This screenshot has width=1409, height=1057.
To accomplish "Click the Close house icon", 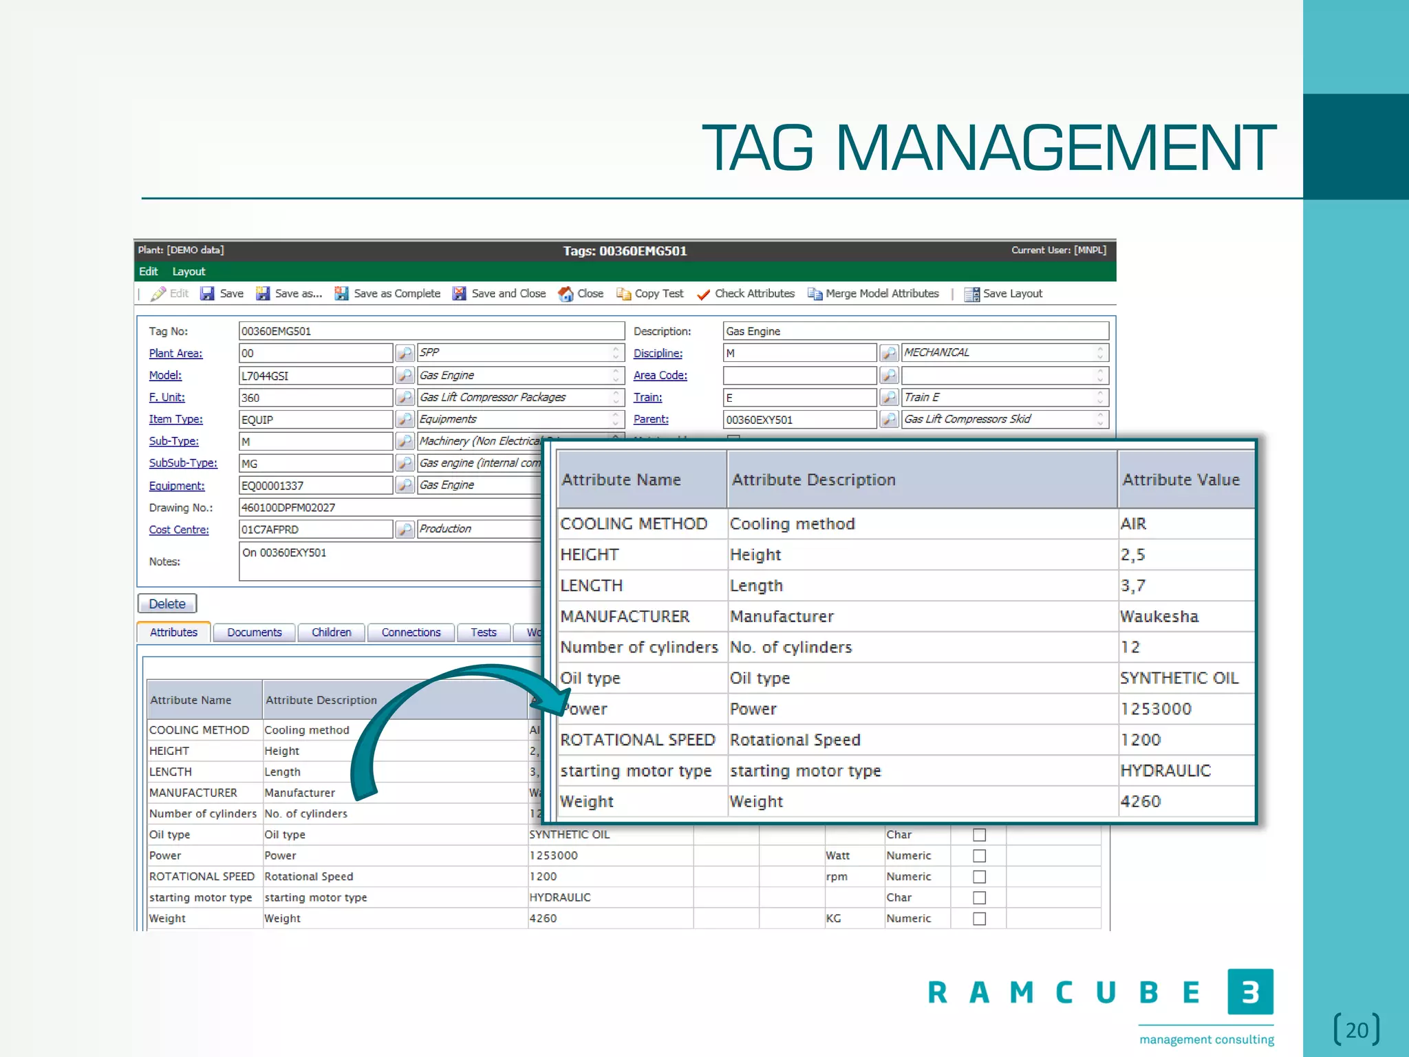I will (x=566, y=294).
